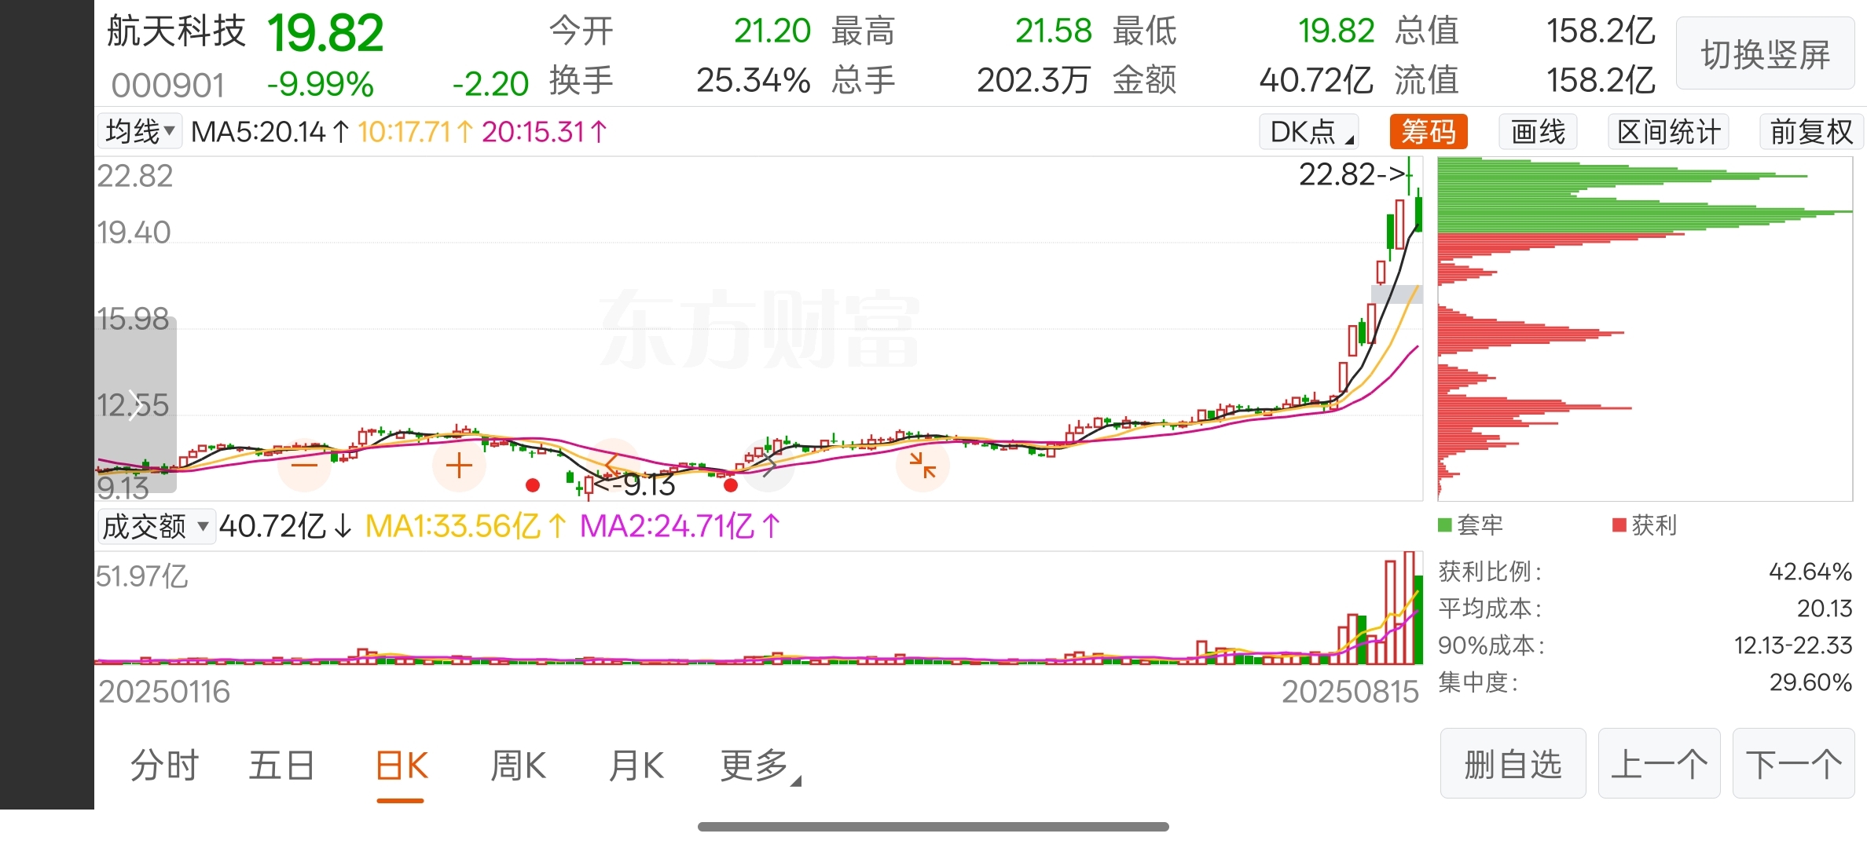The height and width of the screenshot is (848, 1867).
Task: Tap the minus zoom-out chart icon
Action: pyautogui.click(x=304, y=466)
